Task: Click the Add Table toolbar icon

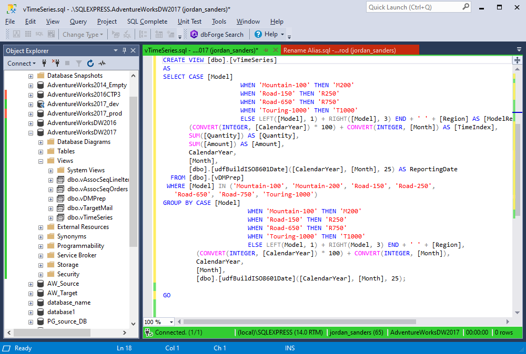Action: [x=159, y=34]
